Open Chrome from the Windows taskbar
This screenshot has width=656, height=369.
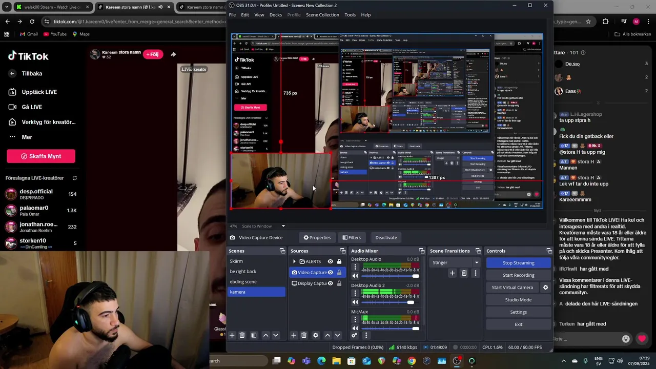pyautogui.click(x=412, y=361)
